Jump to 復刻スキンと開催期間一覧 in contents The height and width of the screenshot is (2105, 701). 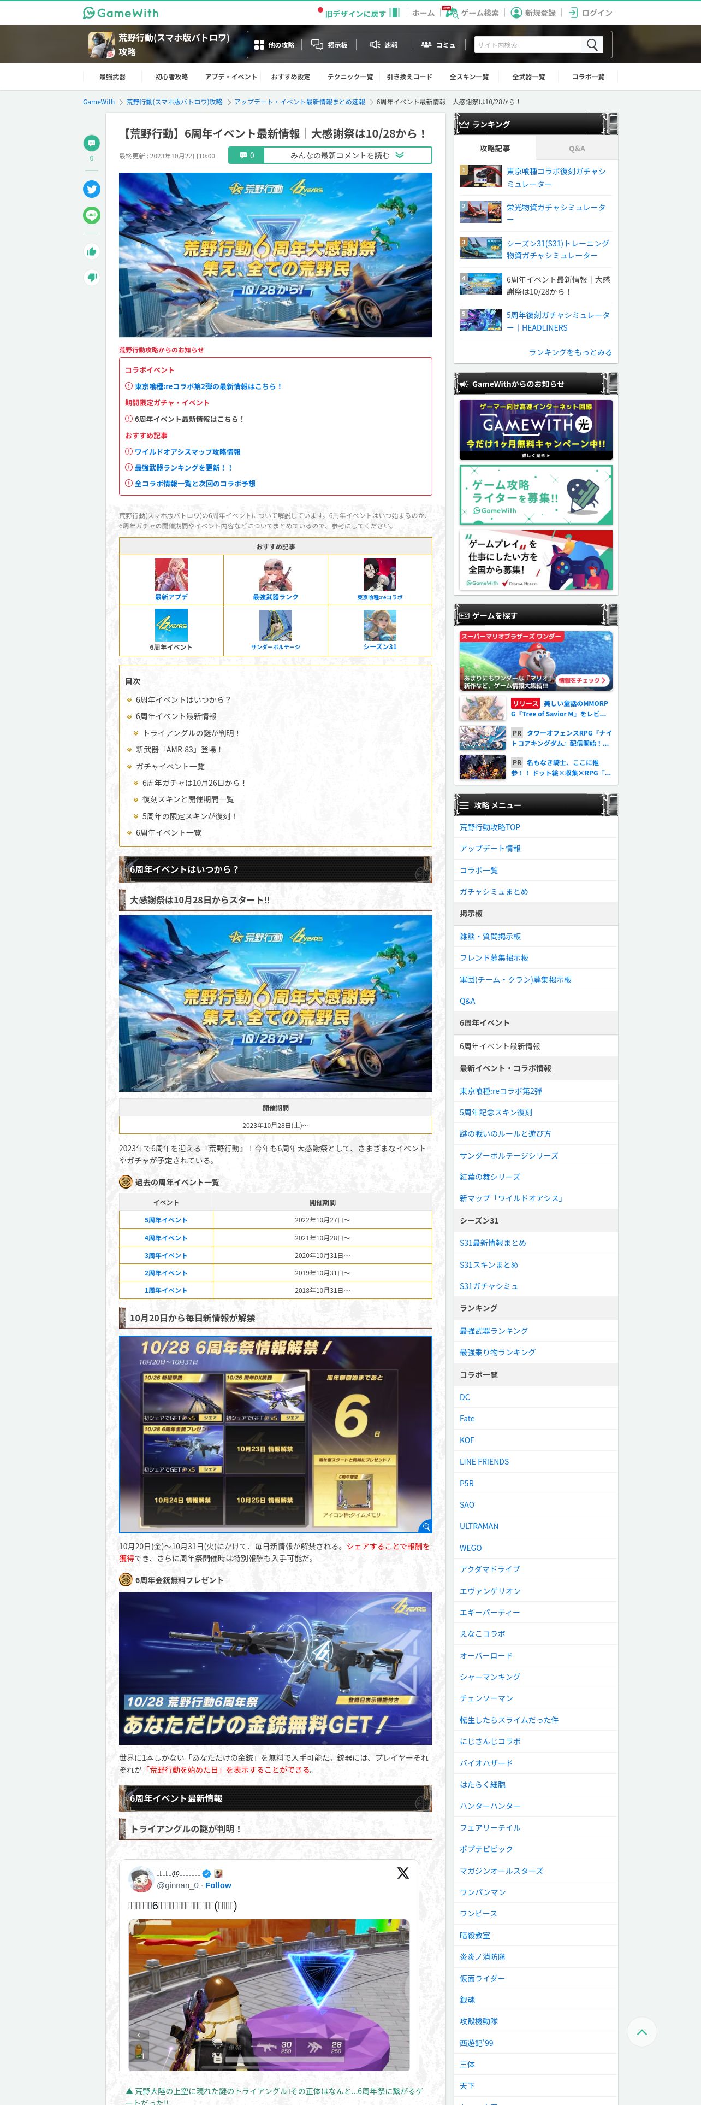(x=188, y=799)
